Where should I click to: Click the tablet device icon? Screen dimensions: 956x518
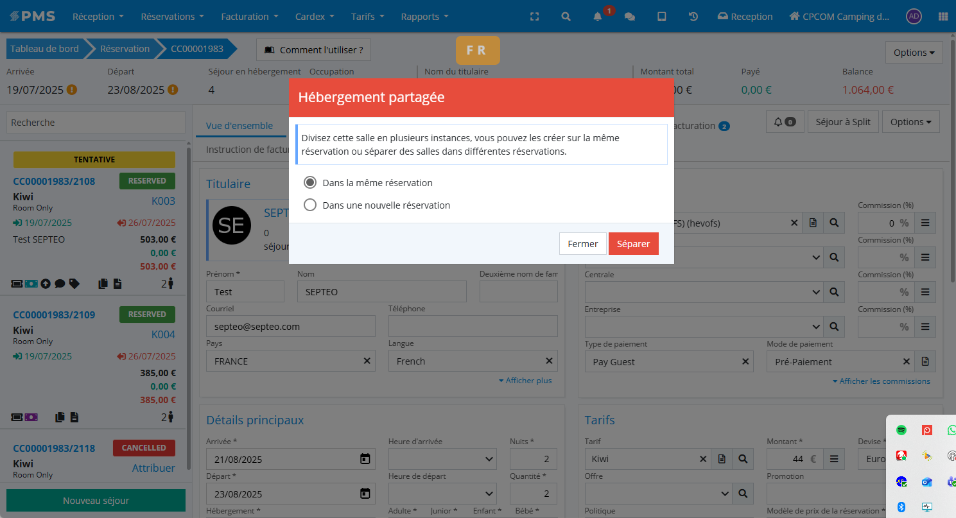pos(661,17)
